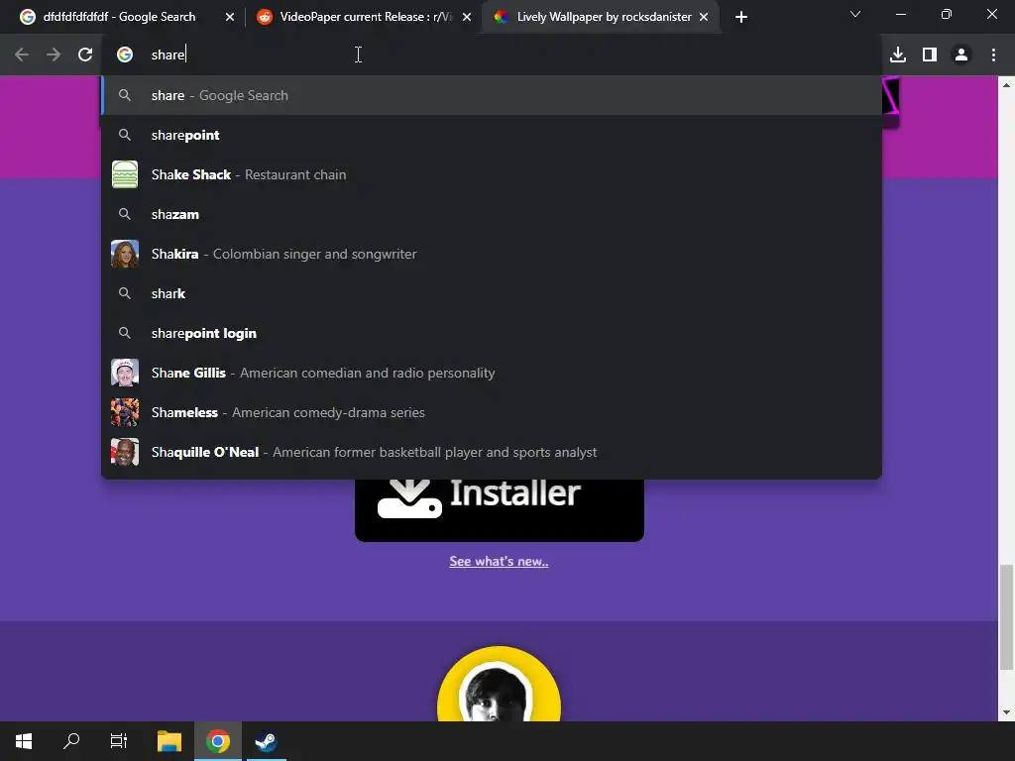The height and width of the screenshot is (761, 1015).
Task: Open the Chrome profile avatar
Action: pyautogui.click(x=961, y=55)
